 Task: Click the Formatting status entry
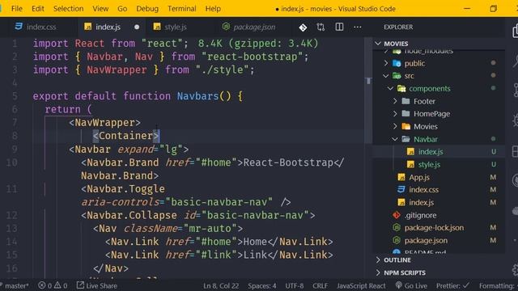pos(497,285)
